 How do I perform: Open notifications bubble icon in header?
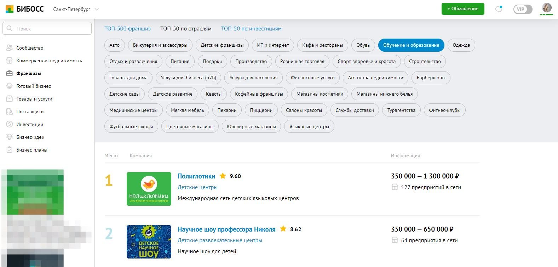coord(499,9)
